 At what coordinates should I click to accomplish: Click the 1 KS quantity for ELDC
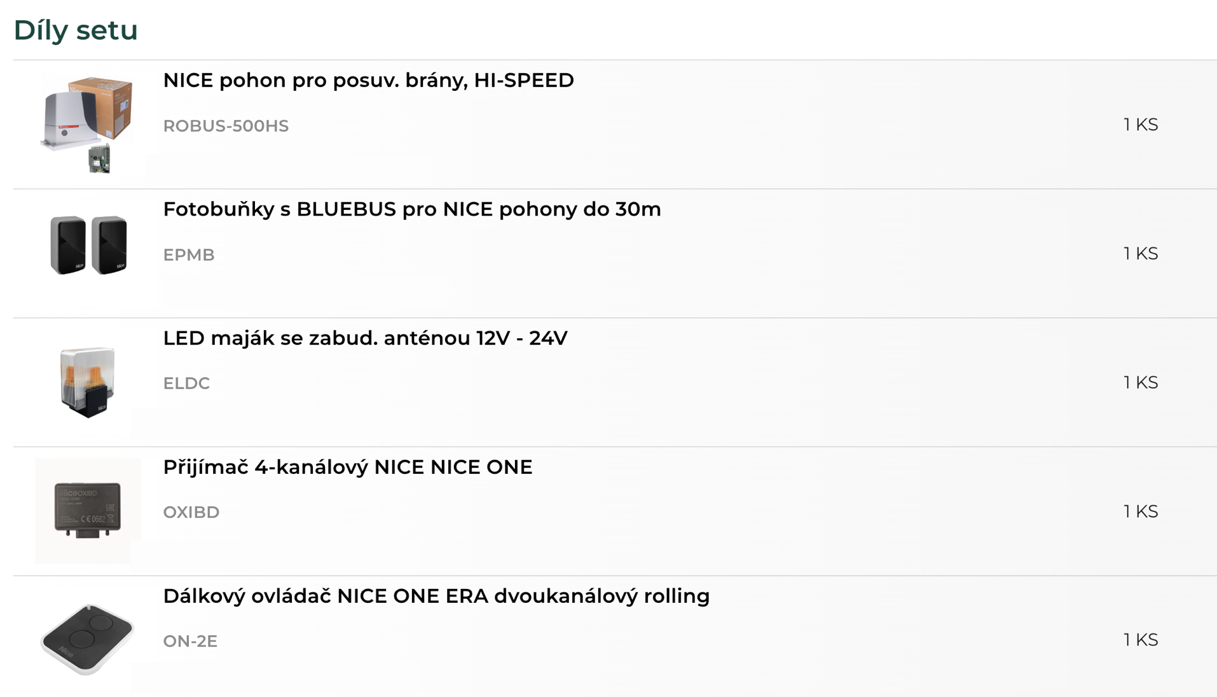(x=1141, y=382)
